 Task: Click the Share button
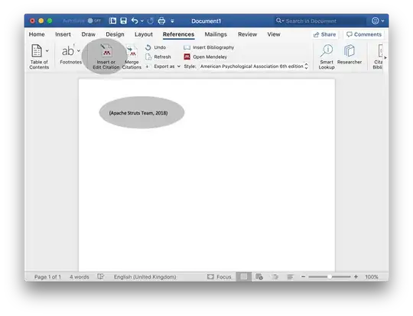pos(324,34)
